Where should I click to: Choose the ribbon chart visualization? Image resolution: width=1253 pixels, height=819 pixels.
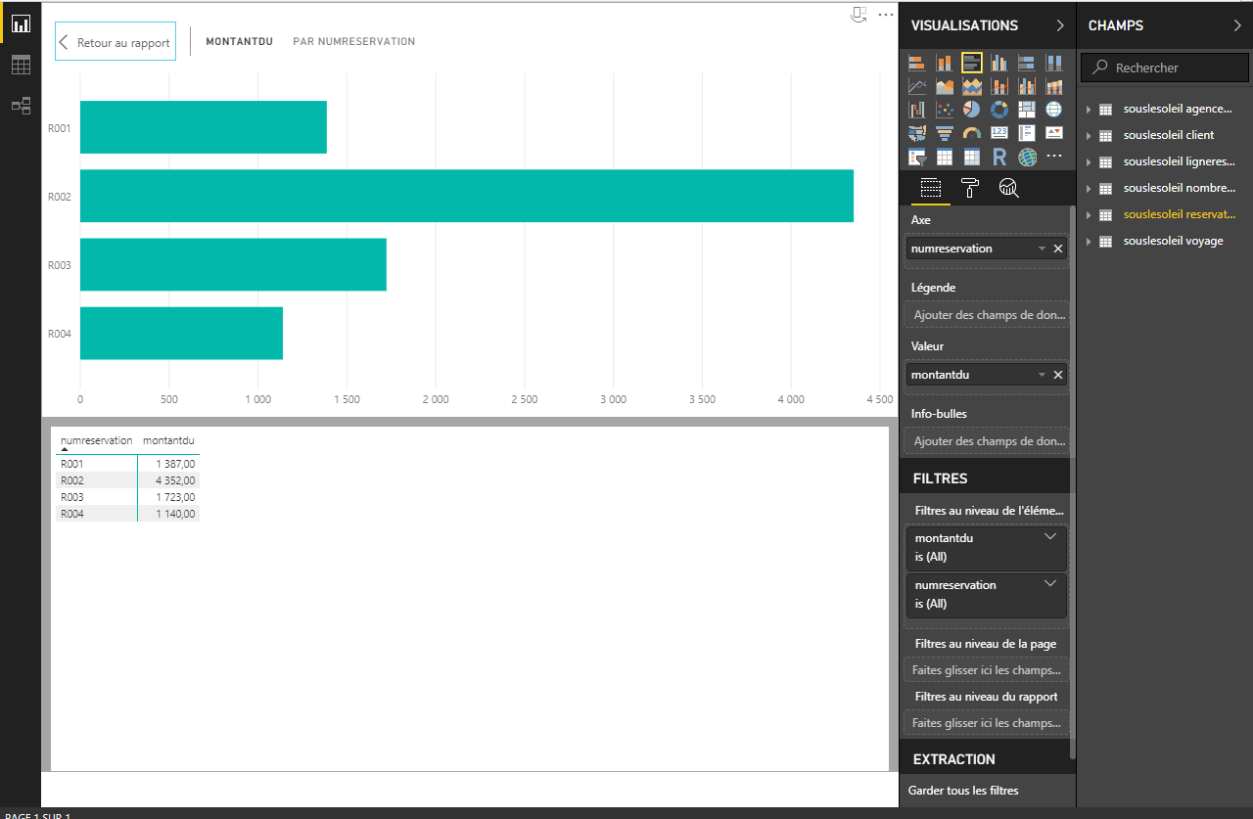[x=1054, y=86]
